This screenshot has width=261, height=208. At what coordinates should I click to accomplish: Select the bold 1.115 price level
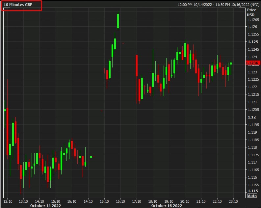coord(253,191)
